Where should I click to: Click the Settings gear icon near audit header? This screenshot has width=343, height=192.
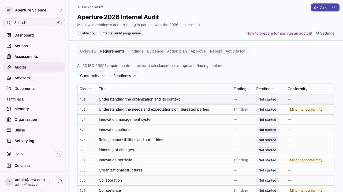[x=317, y=33]
